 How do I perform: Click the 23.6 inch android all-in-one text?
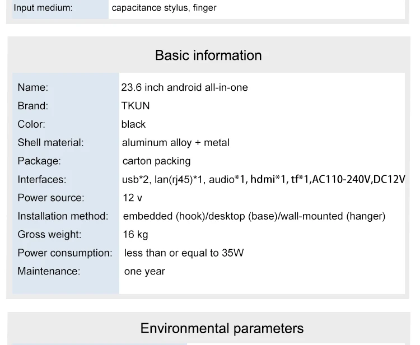[184, 87]
